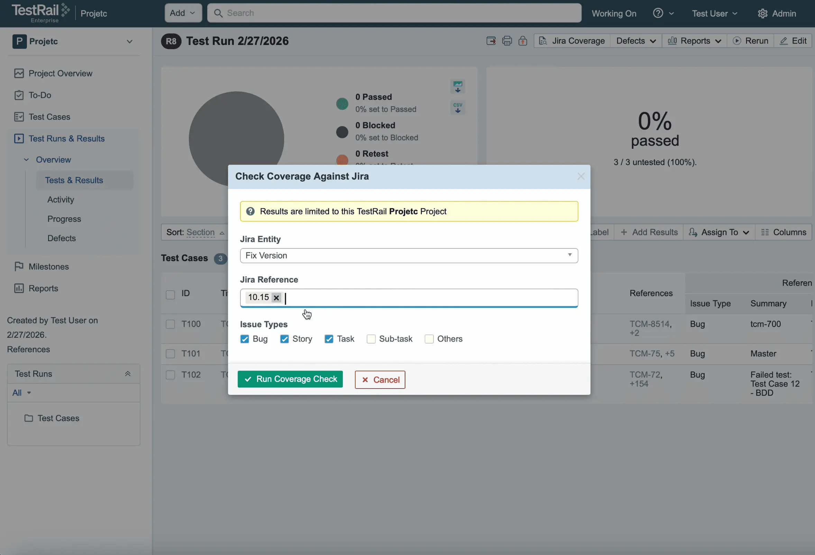Screen dimensions: 815x555
Task: Click the search magnifier icon
Action: point(218,13)
